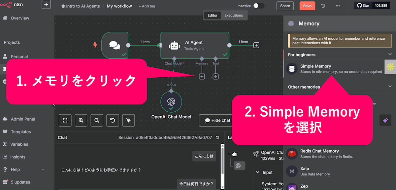
Task: Open the Overview page
Action: [20, 18]
